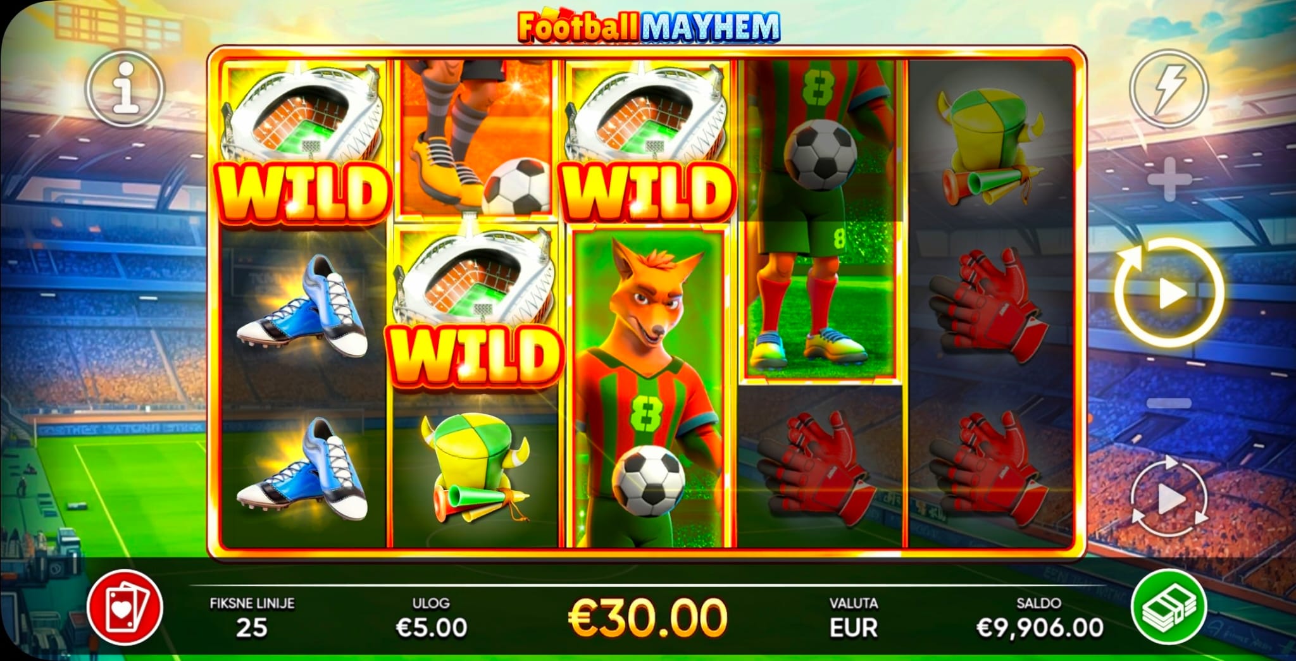Click the ULOG €5.00 bet display
Image resolution: width=1296 pixels, height=661 pixels.
coord(432,617)
